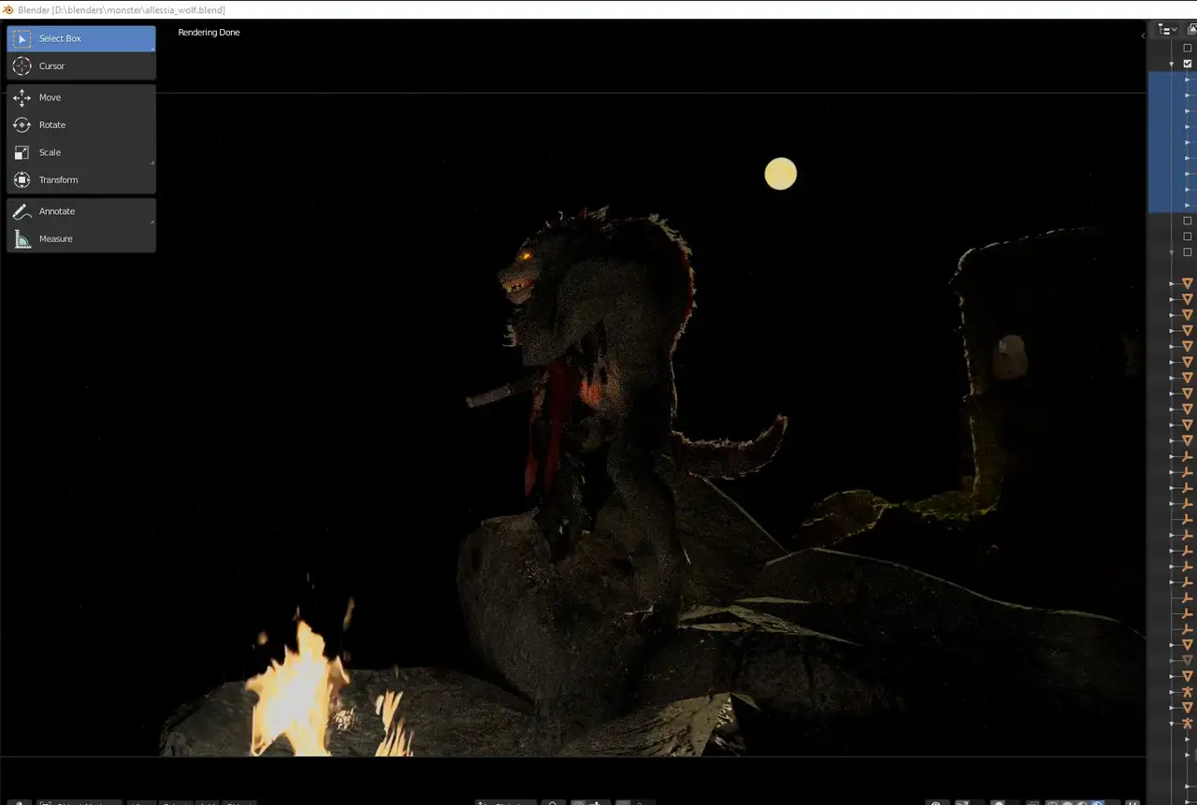The width and height of the screenshot is (1197, 805).
Task: Switch to the Rotate tool
Action: tap(80, 125)
